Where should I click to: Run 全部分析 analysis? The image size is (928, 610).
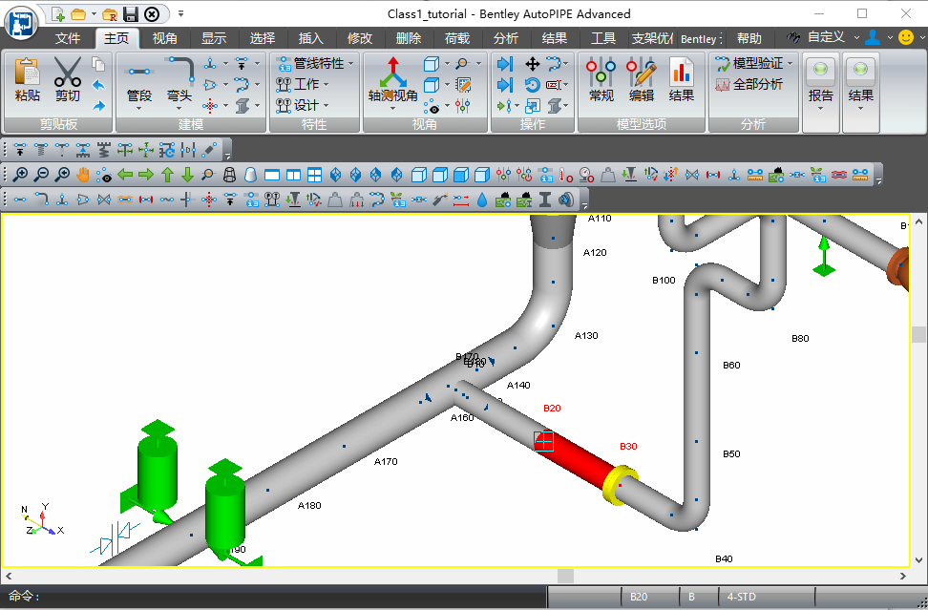pos(749,85)
